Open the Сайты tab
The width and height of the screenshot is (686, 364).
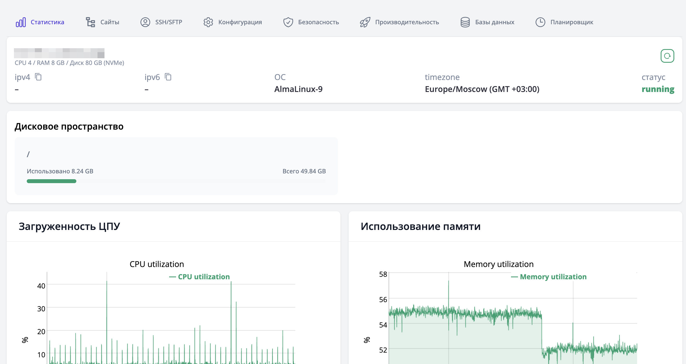click(110, 22)
